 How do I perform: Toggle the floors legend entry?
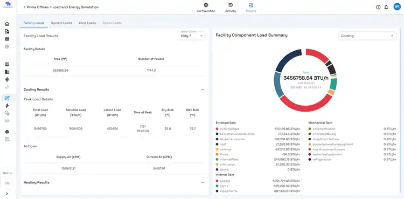222,154
